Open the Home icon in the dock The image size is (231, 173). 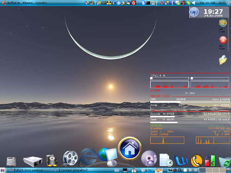[x=130, y=149]
